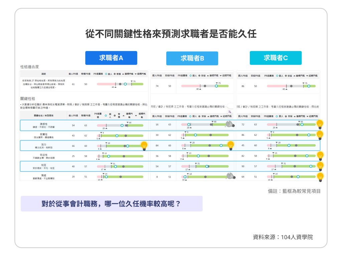Click the grey lightbulb in 求職者B 獨處 row
The image size is (342, 256).
point(230,176)
